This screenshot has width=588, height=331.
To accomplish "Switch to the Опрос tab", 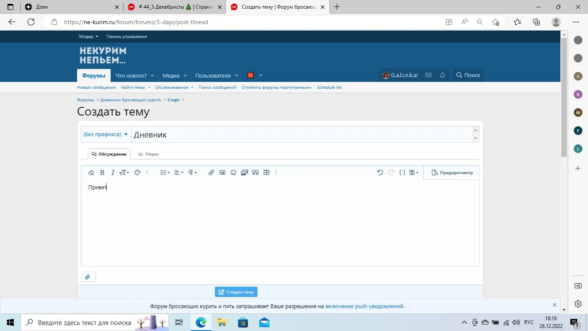I will pyautogui.click(x=149, y=154).
